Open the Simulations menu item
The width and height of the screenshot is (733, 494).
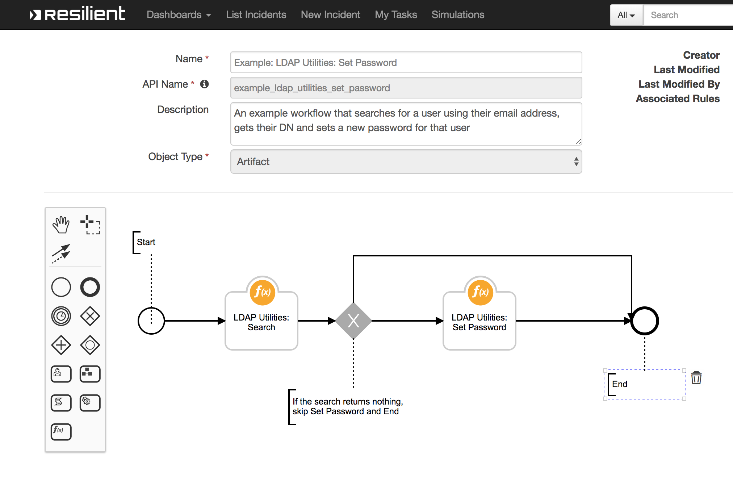[457, 14]
